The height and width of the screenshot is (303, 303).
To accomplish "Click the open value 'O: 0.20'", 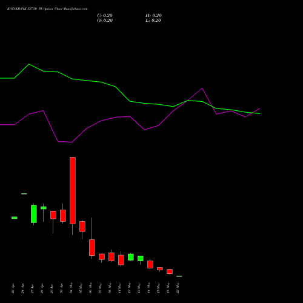I will point(105,21).
